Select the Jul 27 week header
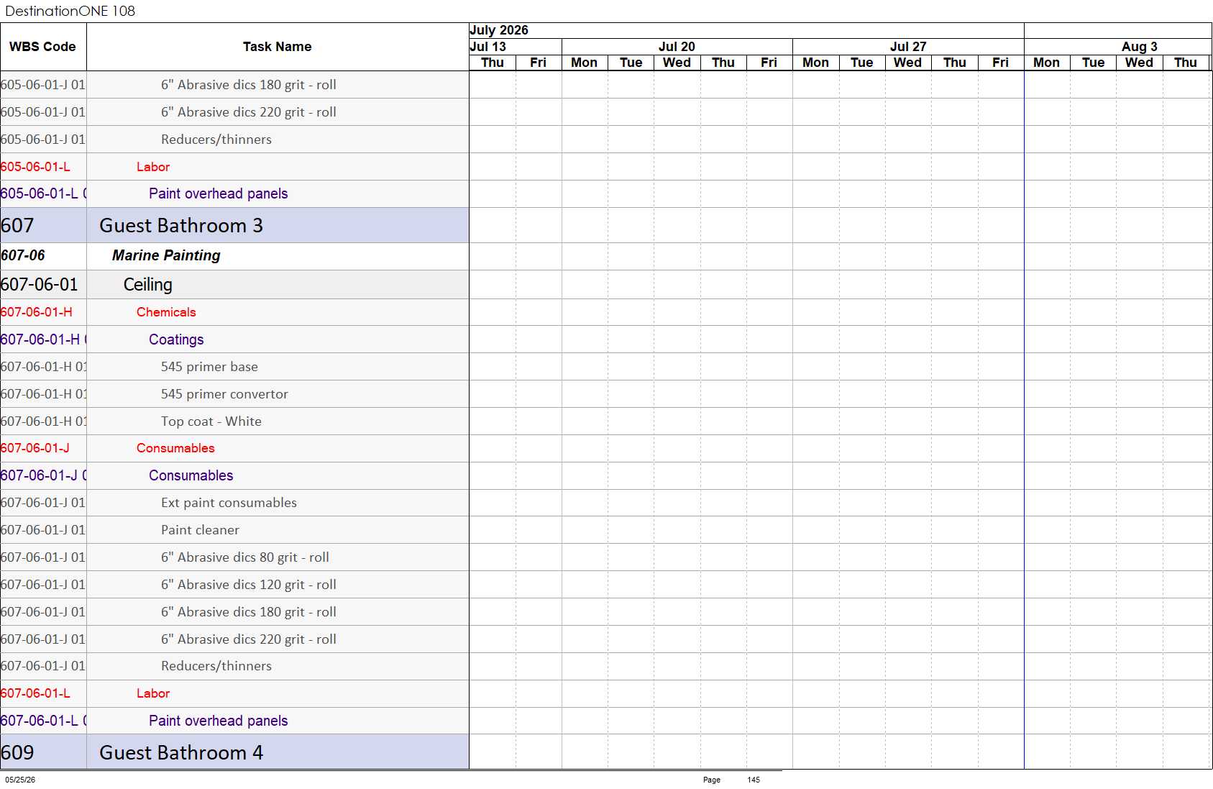The image size is (1213, 789). (x=908, y=47)
